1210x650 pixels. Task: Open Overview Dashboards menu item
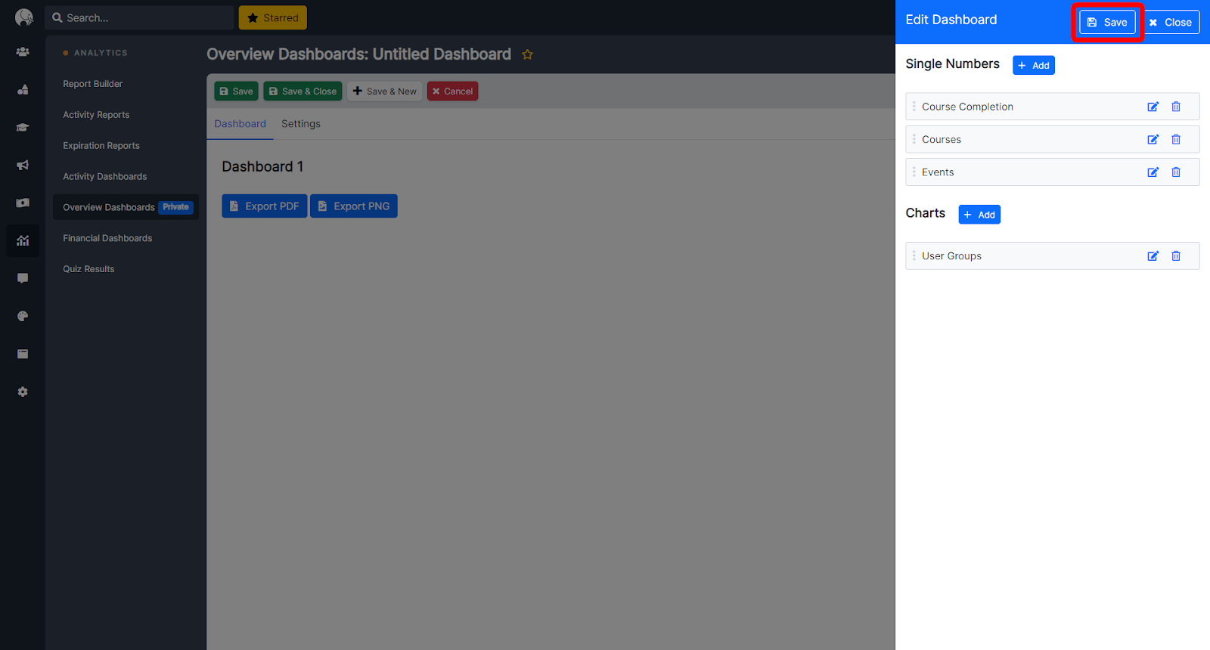point(126,207)
